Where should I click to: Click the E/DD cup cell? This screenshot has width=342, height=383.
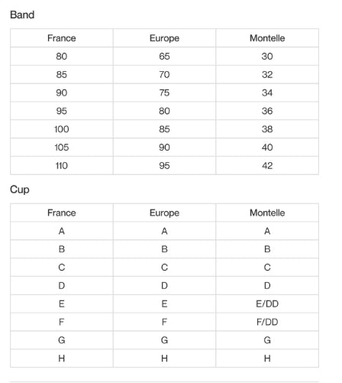tap(267, 303)
